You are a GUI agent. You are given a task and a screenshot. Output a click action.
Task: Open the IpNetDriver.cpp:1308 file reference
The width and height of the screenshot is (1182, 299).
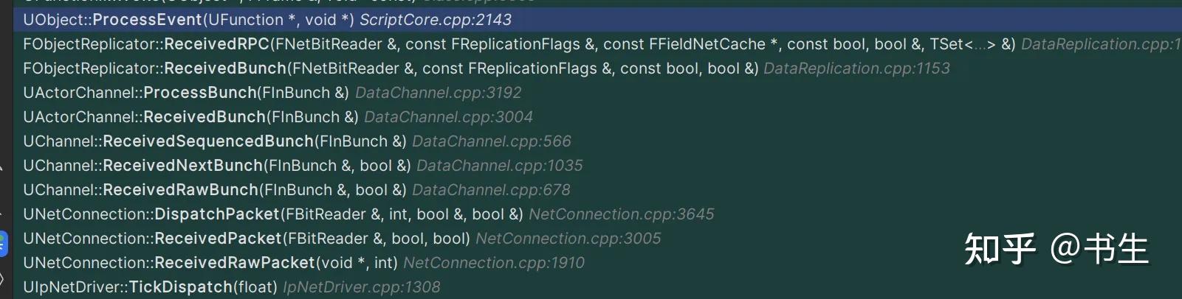(x=361, y=287)
